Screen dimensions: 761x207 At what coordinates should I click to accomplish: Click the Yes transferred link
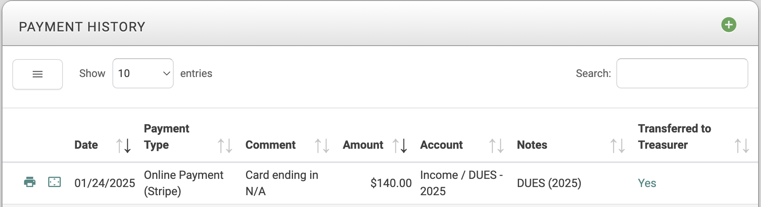coord(647,183)
